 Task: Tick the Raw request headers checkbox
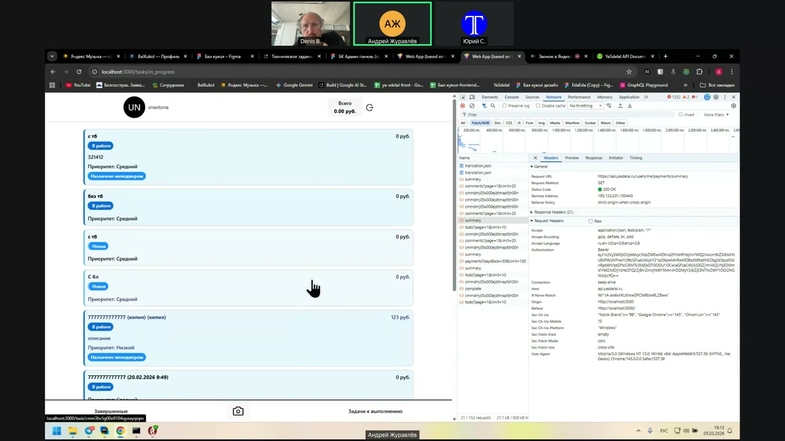point(591,221)
